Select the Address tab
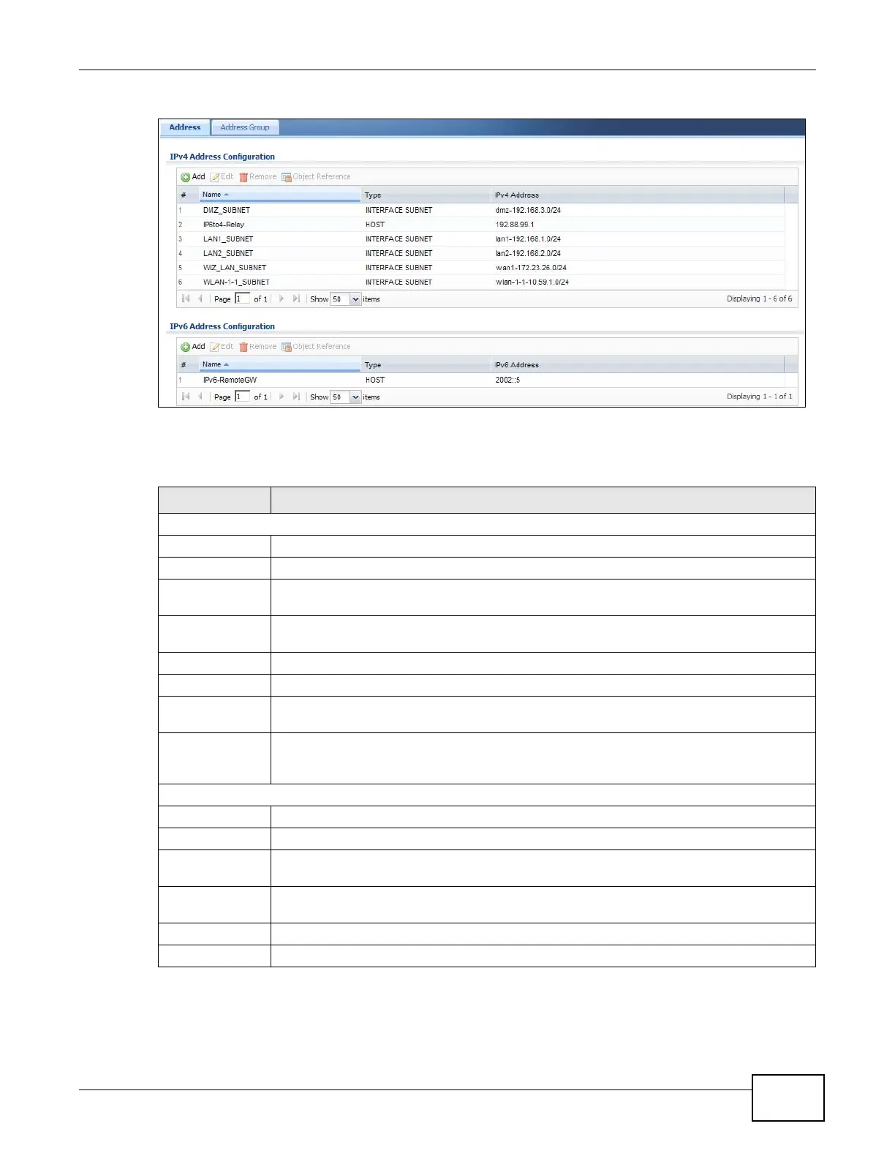 coord(185,127)
